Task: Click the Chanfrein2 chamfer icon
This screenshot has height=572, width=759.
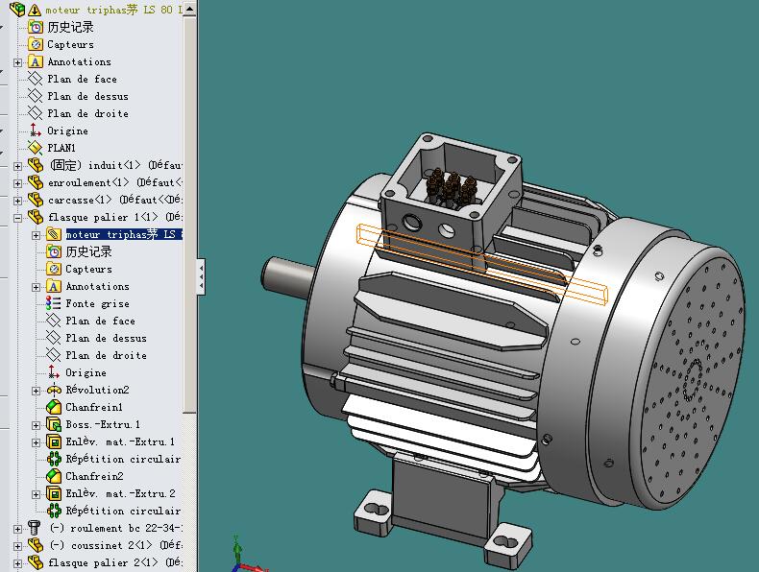Action: pos(54,476)
